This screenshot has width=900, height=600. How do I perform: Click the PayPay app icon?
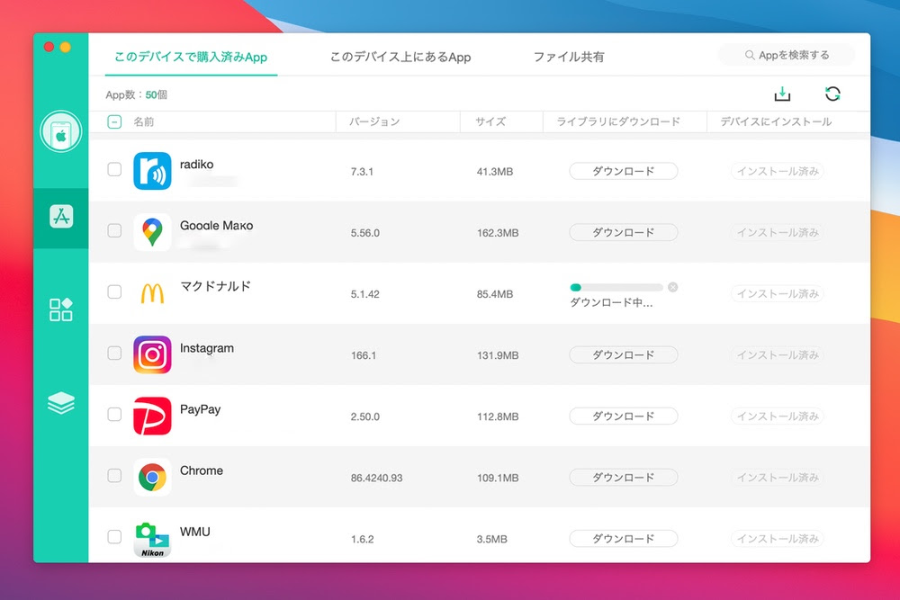(152, 416)
